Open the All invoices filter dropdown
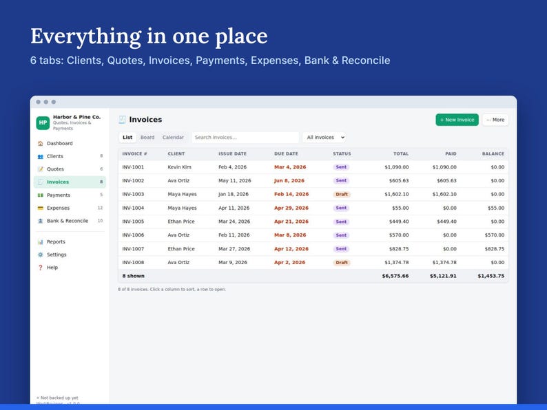 point(324,138)
